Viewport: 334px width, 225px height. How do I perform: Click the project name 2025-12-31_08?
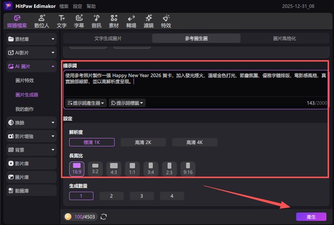coord(298,6)
